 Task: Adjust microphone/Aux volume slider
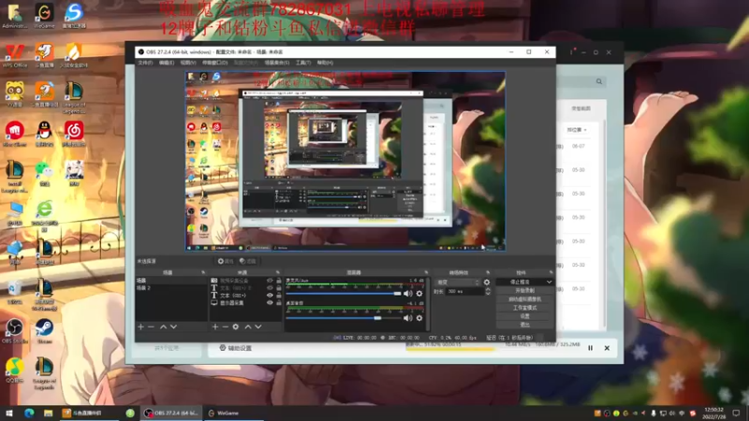344,294
